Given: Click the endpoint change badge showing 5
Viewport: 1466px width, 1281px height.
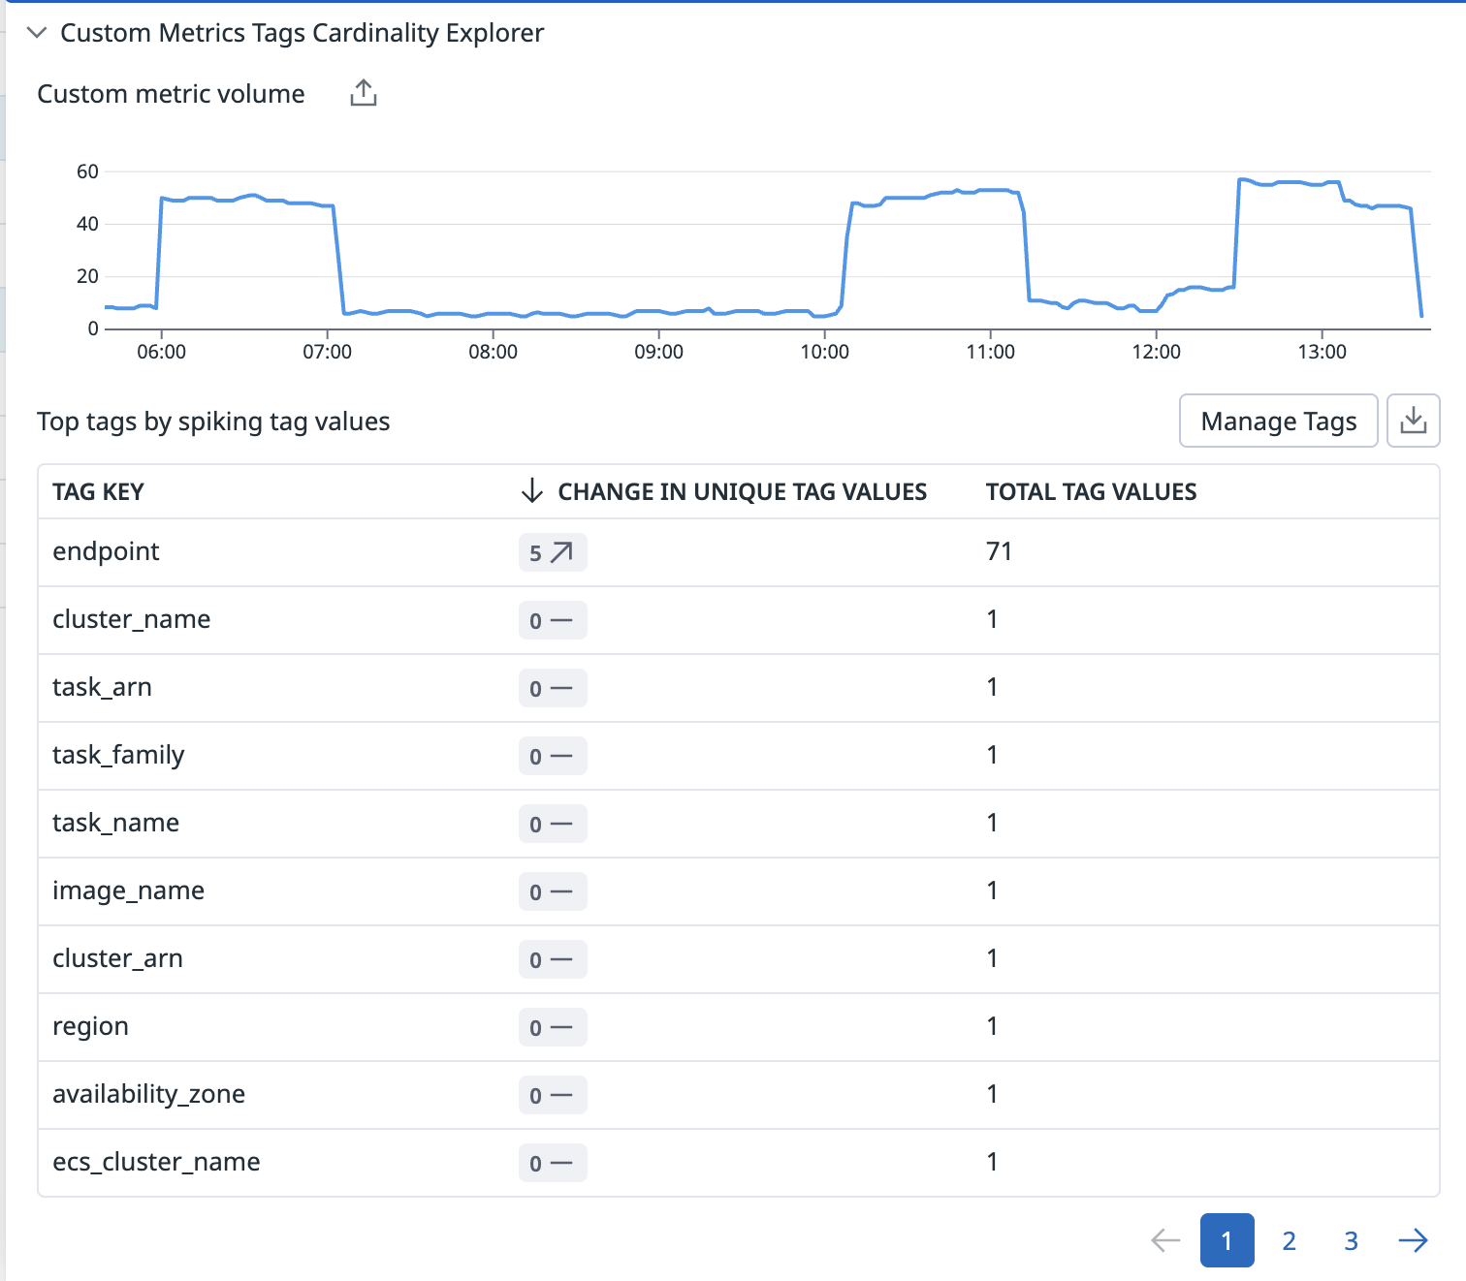Looking at the screenshot, I should pos(552,552).
